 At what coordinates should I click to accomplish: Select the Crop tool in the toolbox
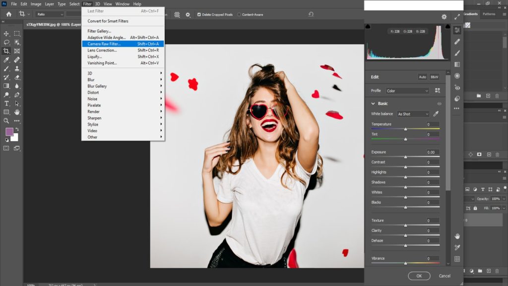(x=6, y=51)
